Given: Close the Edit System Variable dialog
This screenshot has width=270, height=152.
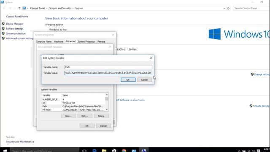Looking at the screenshot, I should pyautogui.click(x=151, y=58).
